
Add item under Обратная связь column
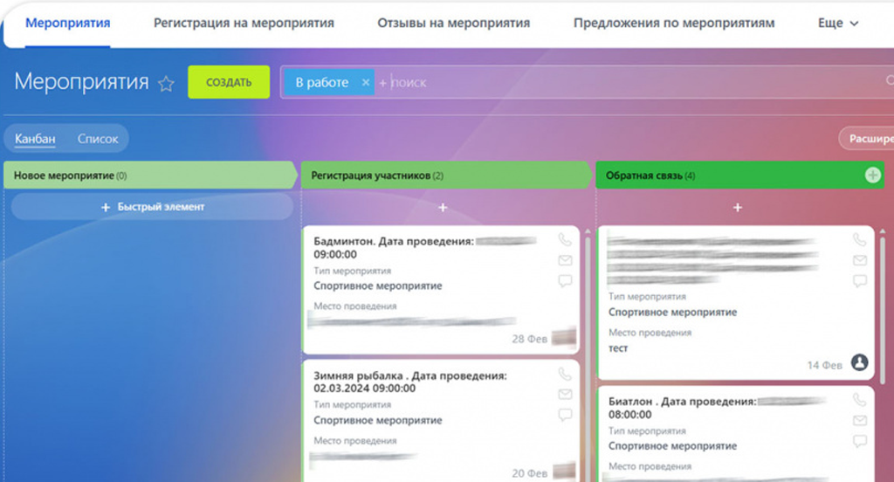738,208
